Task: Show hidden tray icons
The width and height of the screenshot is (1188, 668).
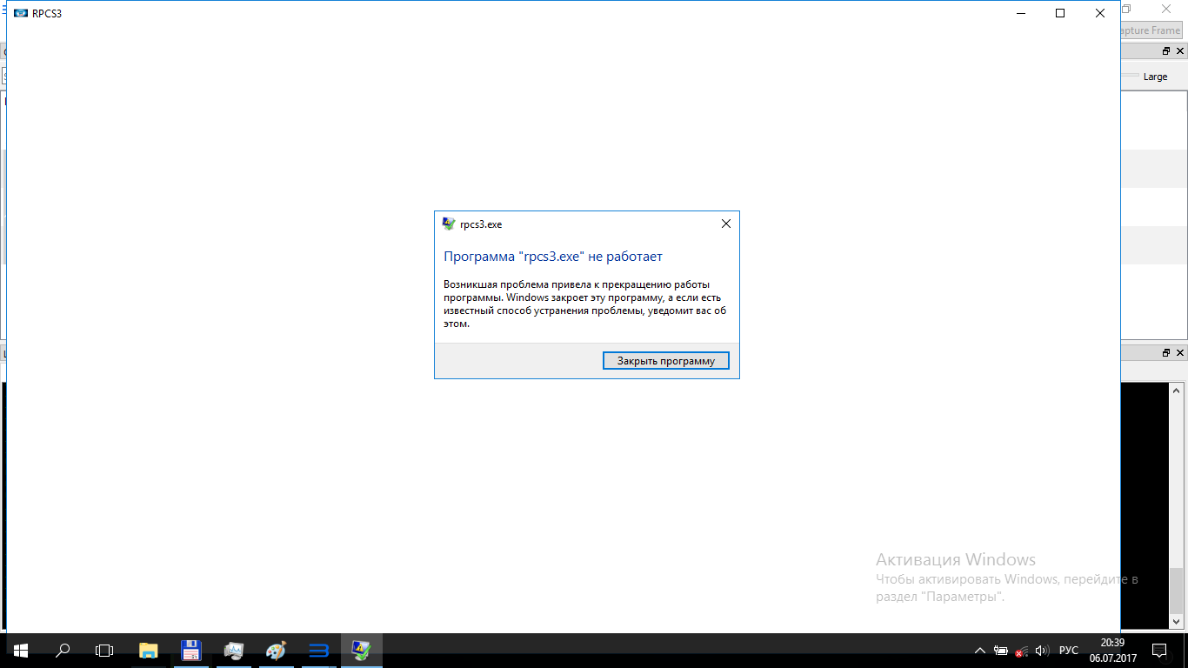Action: click(x=980, y=651)
